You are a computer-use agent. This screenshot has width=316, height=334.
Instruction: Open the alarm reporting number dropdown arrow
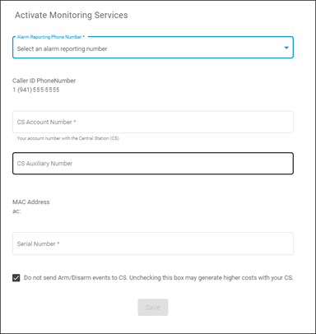[x=286, y=48]
